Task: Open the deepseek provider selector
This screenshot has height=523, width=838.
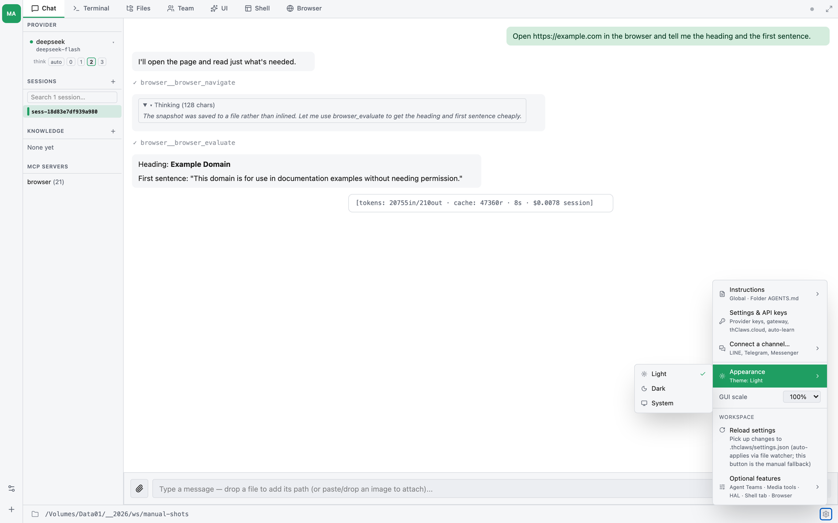Action: (72, 45)
